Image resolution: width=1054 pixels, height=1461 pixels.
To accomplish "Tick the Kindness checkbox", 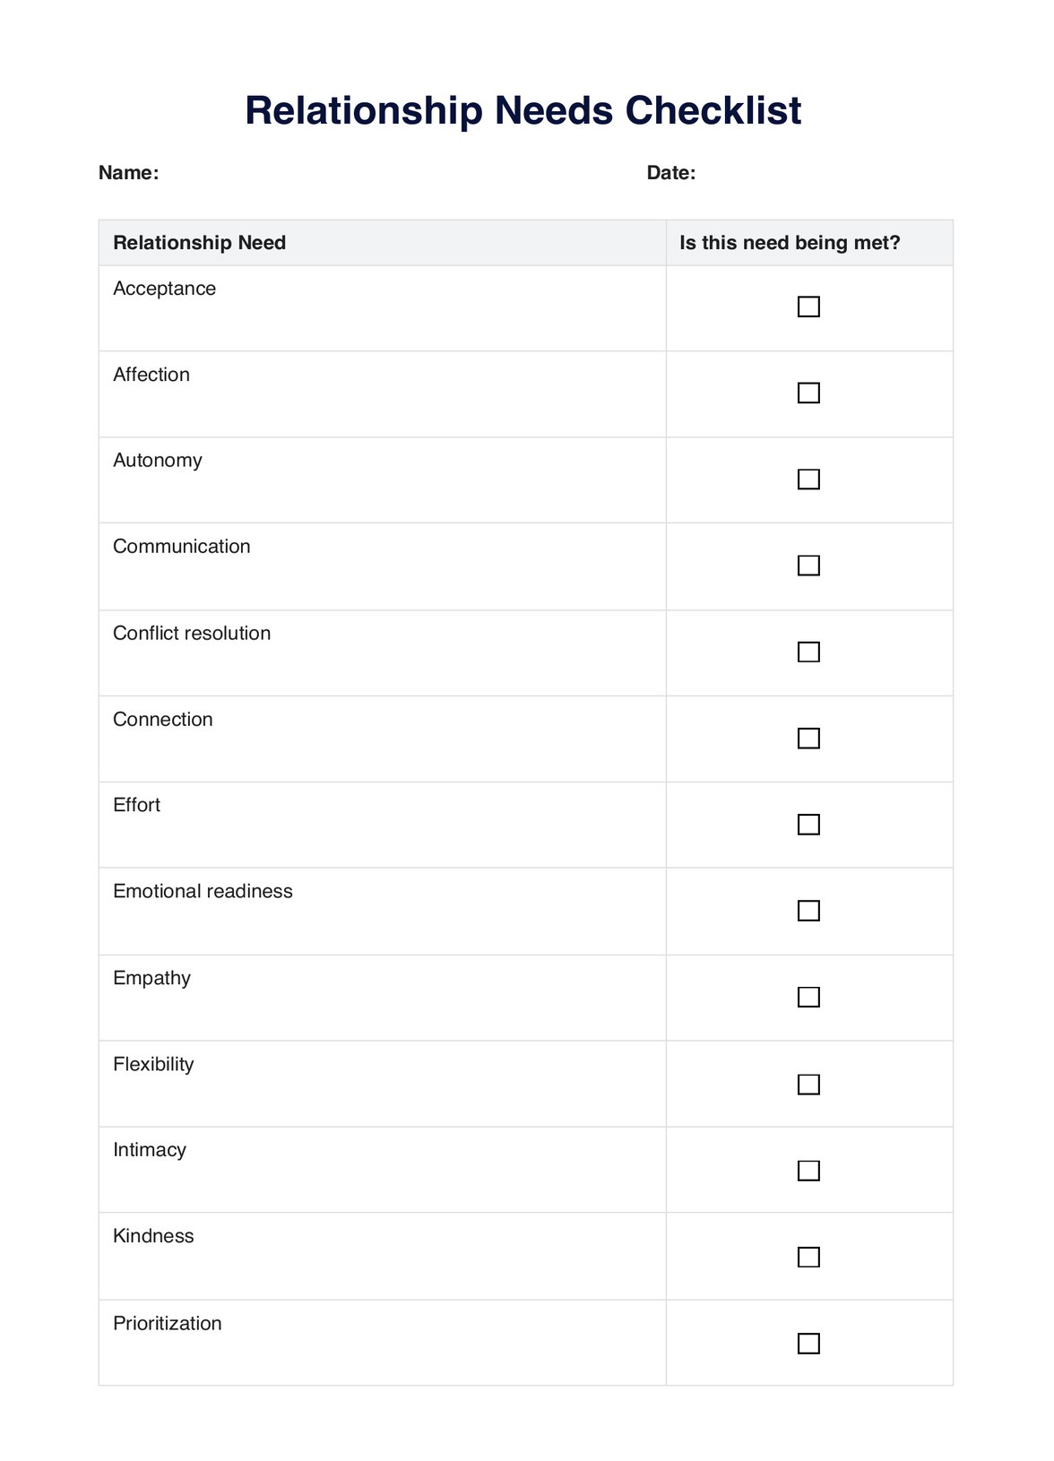I will click(x=808, y=1257).
